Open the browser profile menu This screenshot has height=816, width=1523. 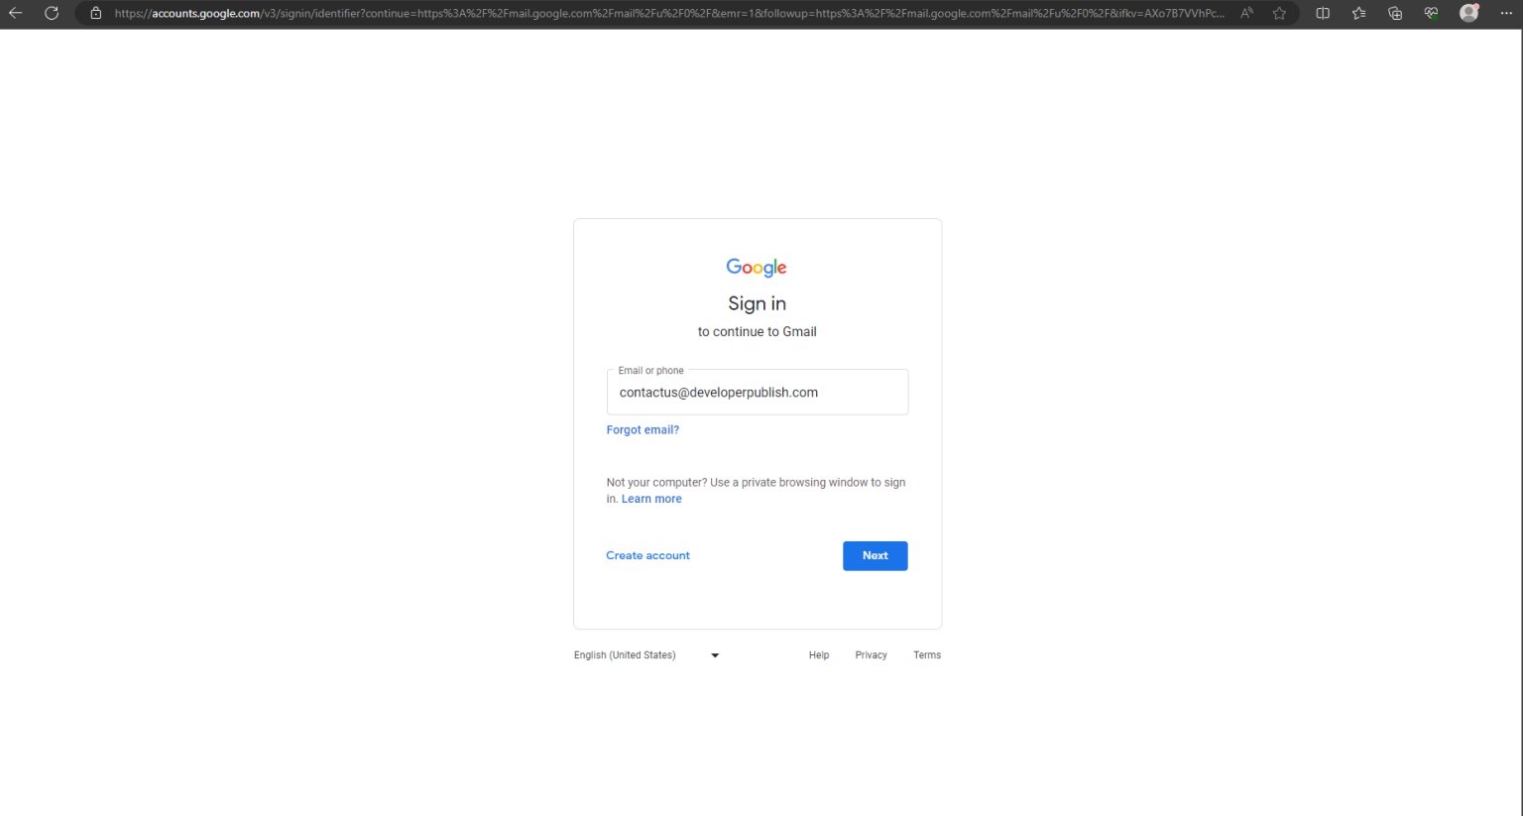pyautogui.click(x=1468, y=13)
